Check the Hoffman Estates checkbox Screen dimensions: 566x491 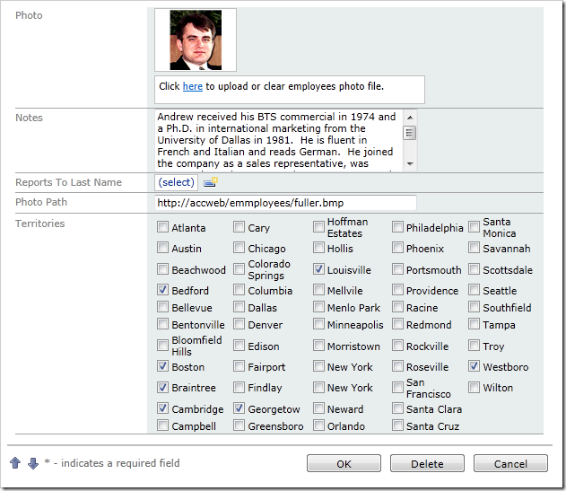318,227
